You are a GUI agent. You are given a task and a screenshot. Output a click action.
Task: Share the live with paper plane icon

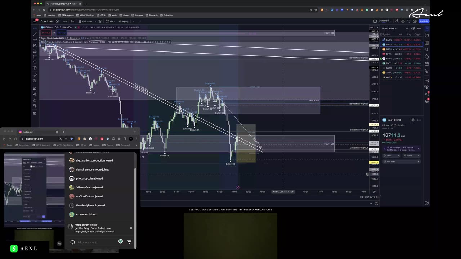tap(129, 242)
